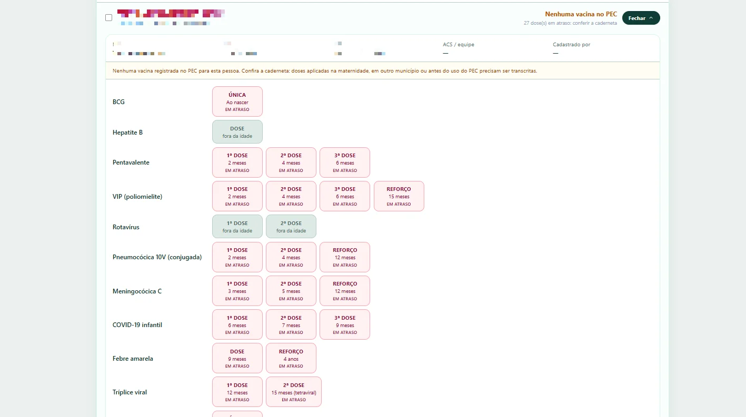Select the Pentavalente 2ª dose card
The width and height of the screenshot is (746, 417).
point(291,162)
